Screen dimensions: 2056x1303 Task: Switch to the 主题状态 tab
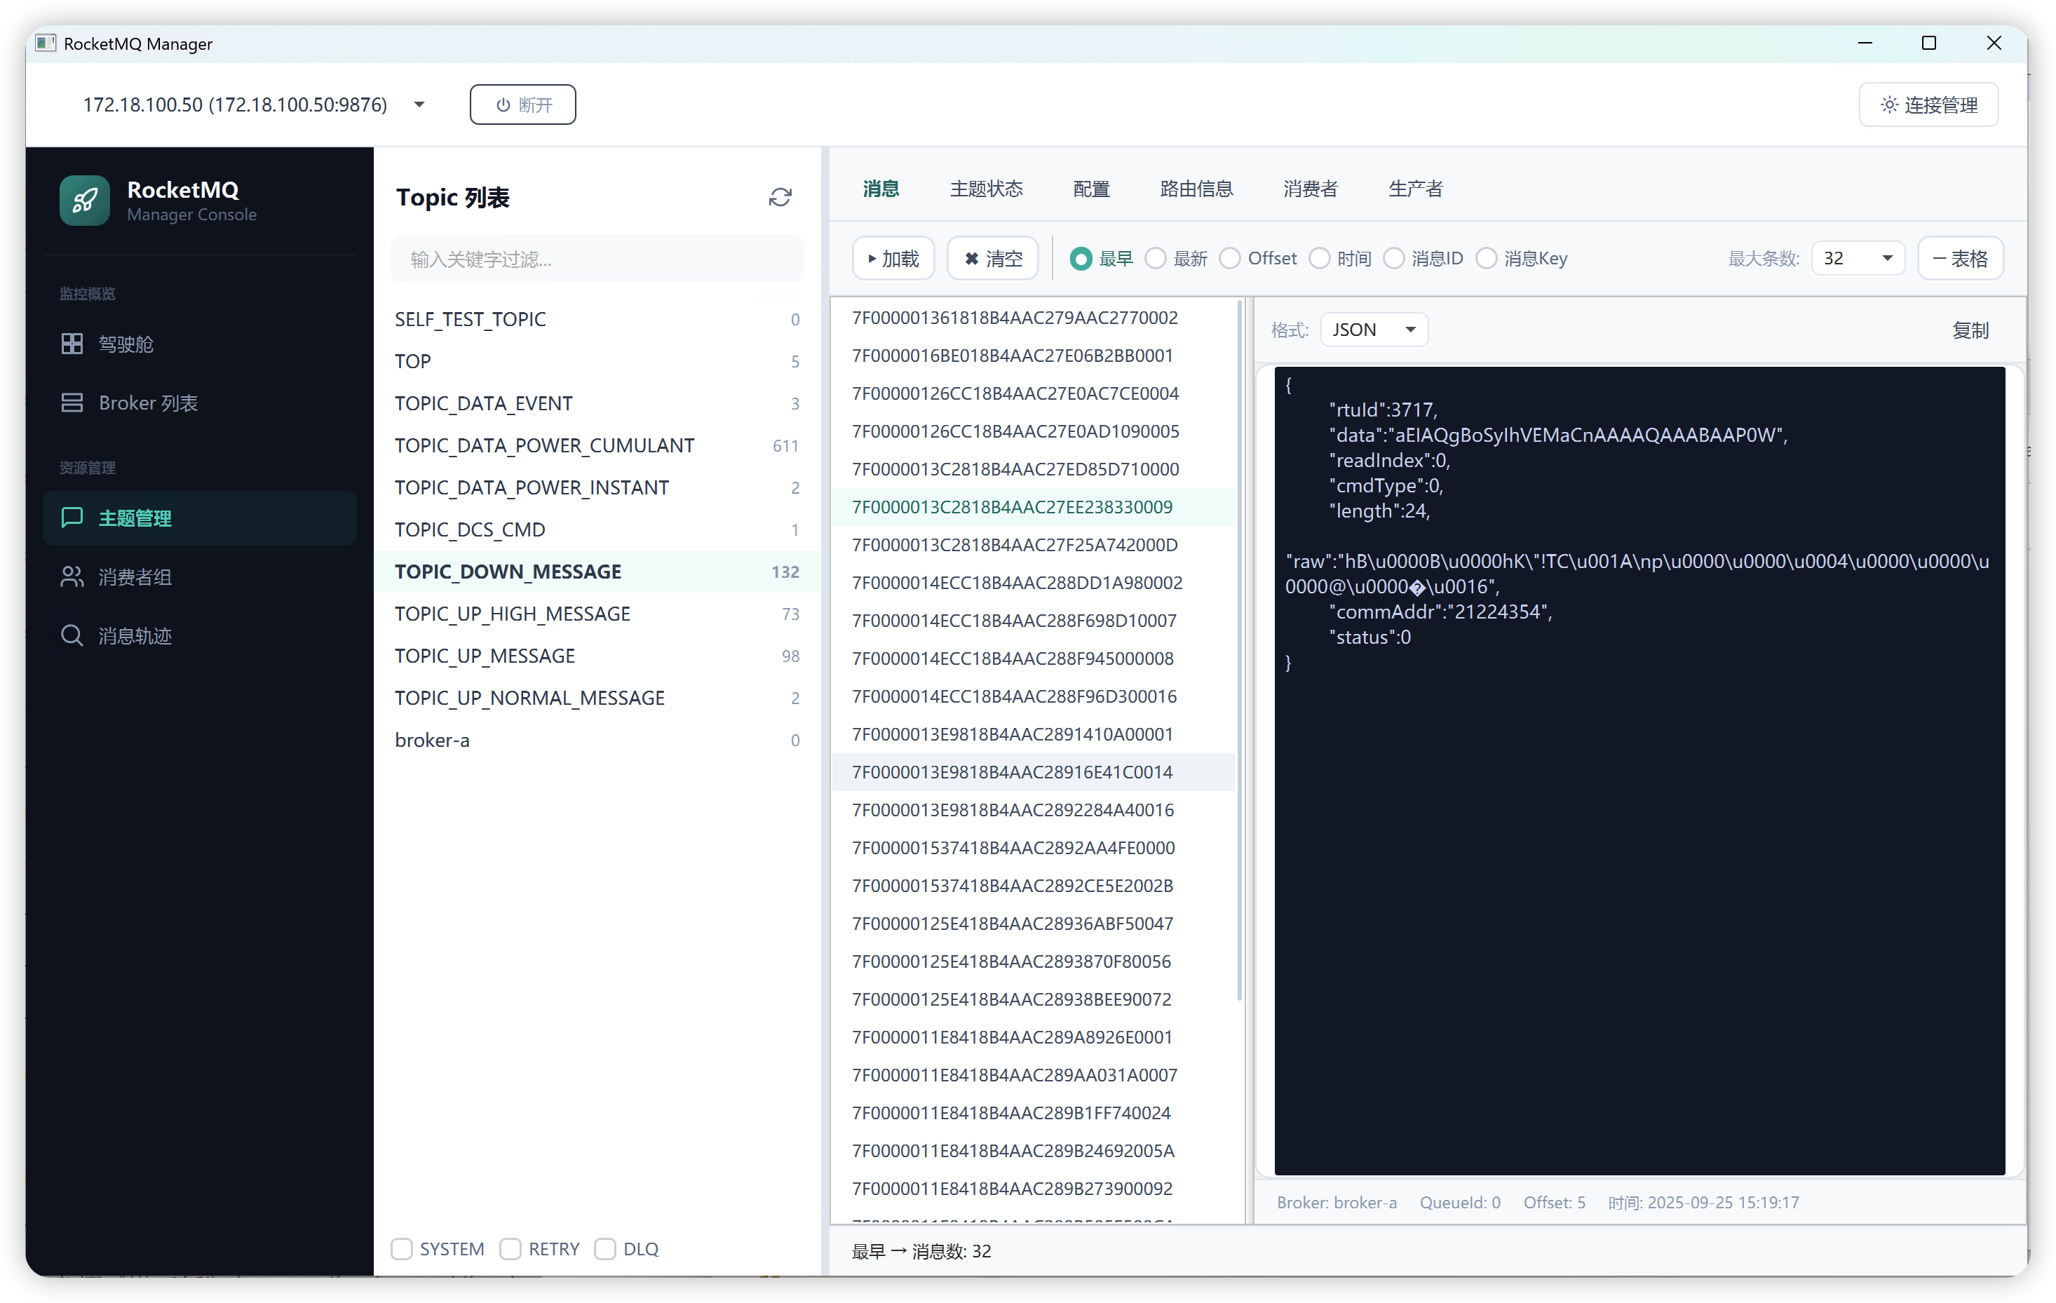coord(986,189)
